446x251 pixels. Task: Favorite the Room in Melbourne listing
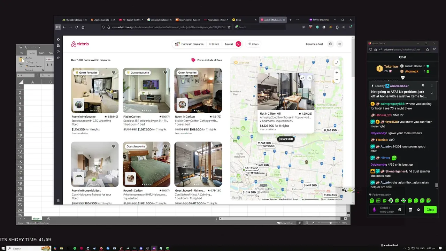tap(114, 73)
